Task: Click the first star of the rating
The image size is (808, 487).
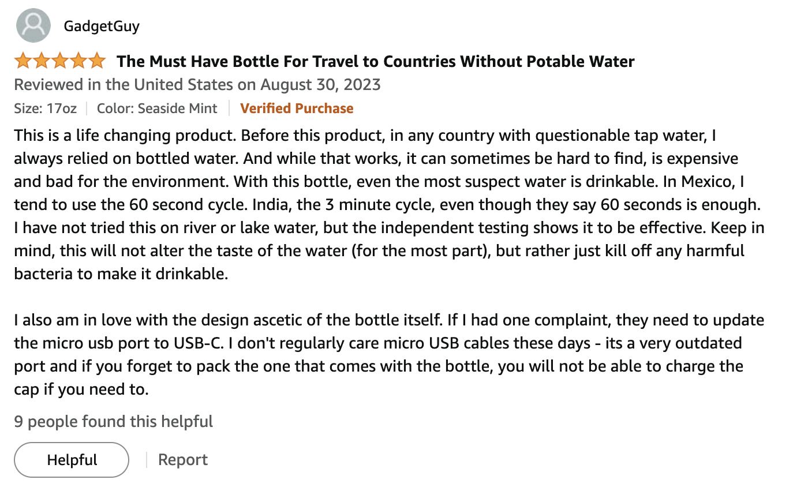Action: pyautogui.click(x=24, y=61)
